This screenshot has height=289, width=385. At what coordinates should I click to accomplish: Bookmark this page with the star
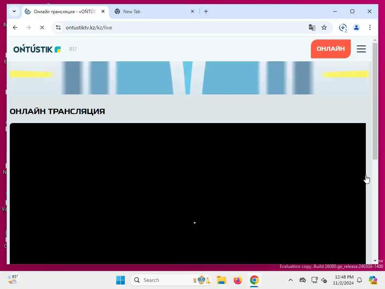[x=324, y=27]
